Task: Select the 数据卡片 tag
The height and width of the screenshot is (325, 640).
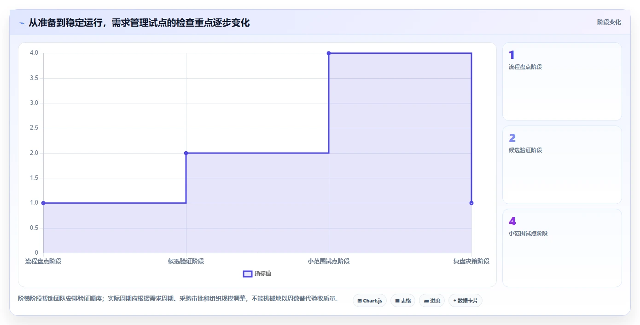Action: point(465,301)
